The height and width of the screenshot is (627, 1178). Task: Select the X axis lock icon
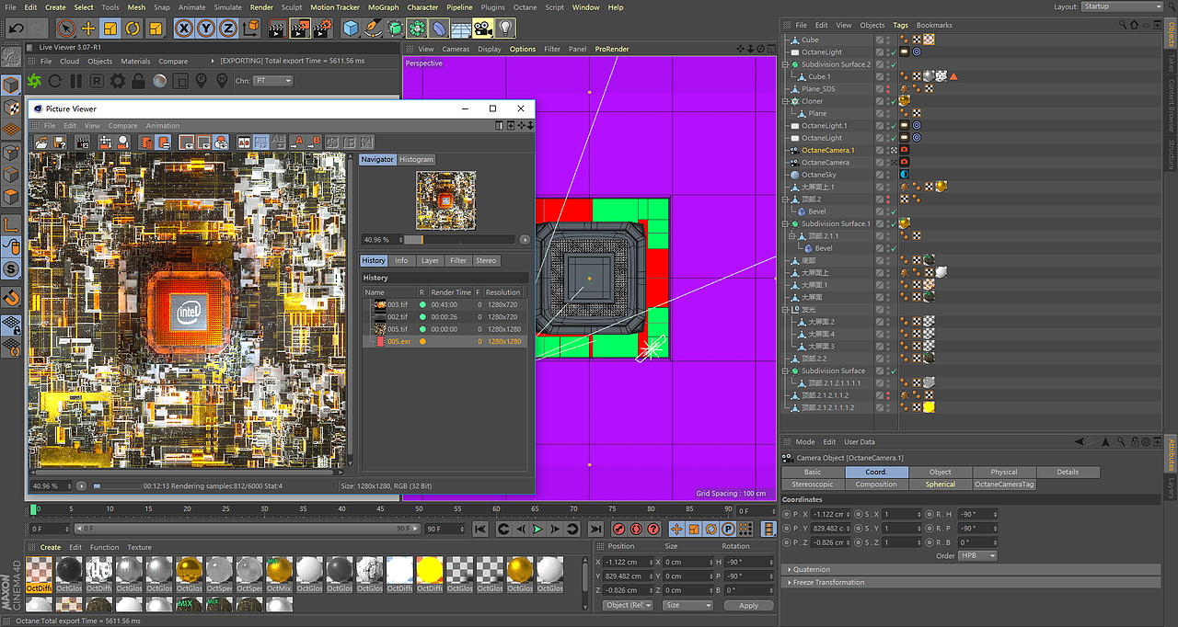click(184, 28)
